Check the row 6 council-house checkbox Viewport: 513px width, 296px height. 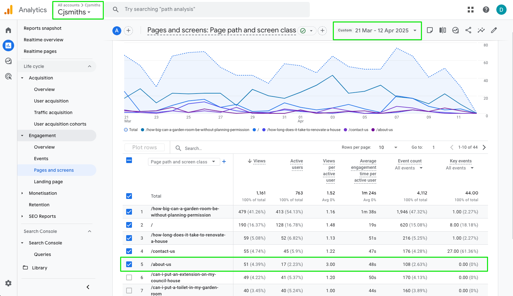[129, 277]
